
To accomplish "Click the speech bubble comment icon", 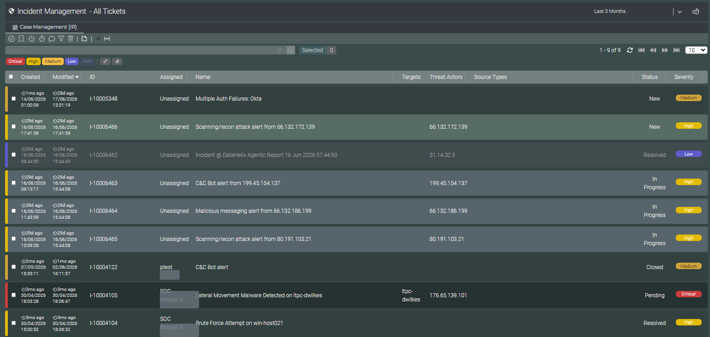I will click(52, 39).
